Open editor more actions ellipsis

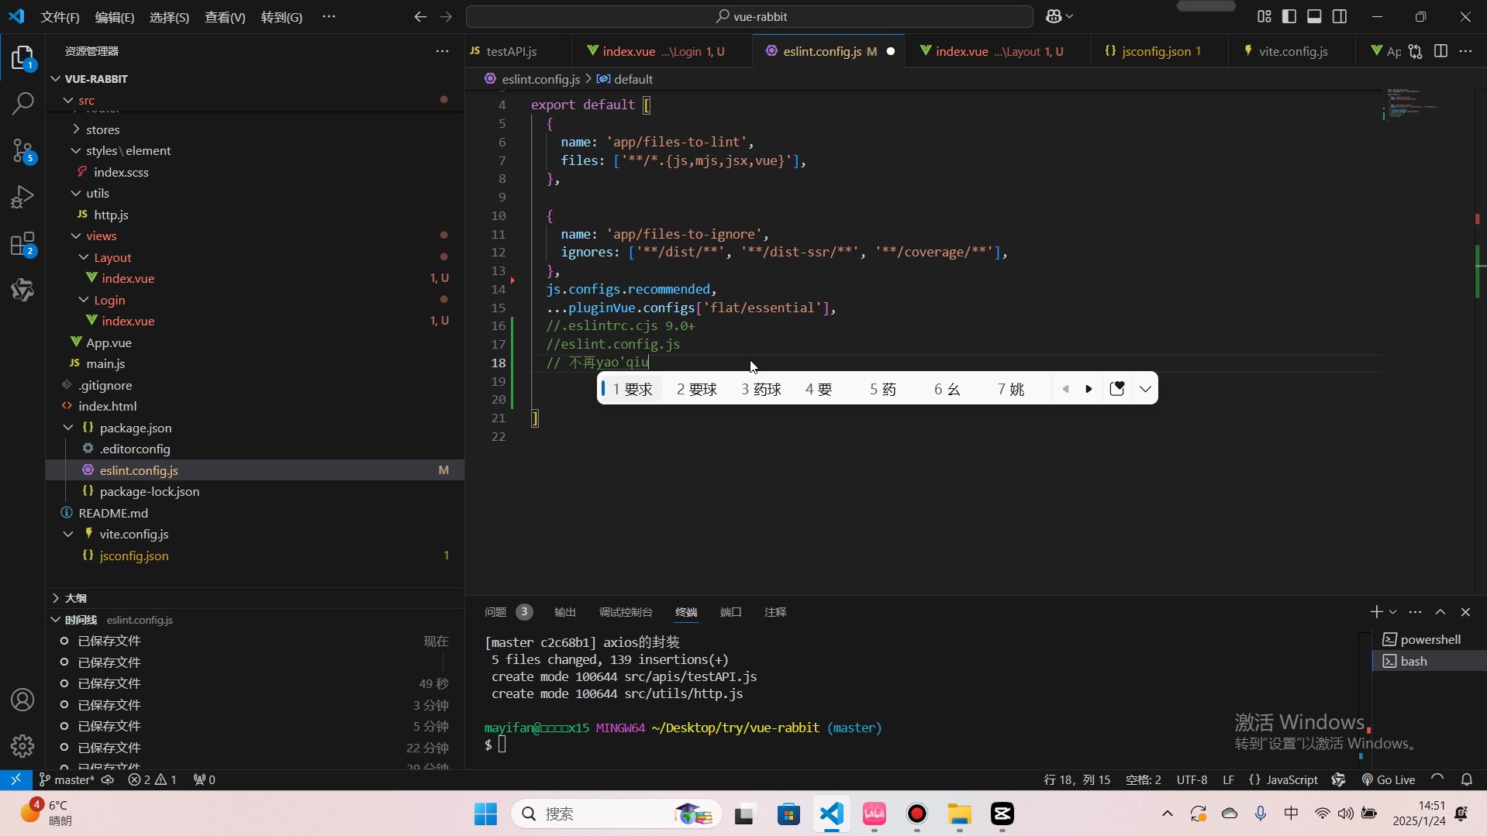pyautogui.click(x=1465, y=51)
